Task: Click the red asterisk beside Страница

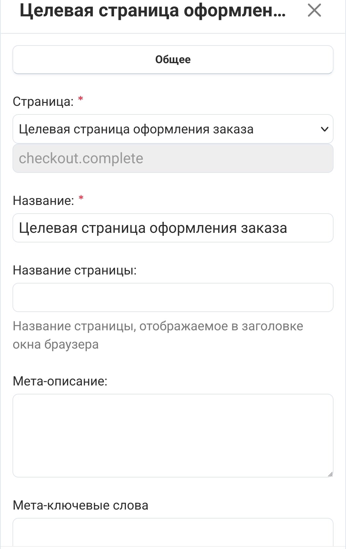Action: click(81, 99)
